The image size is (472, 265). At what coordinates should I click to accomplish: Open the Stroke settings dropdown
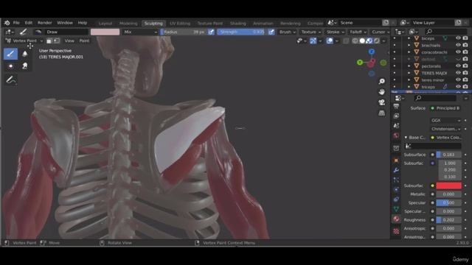336,32
